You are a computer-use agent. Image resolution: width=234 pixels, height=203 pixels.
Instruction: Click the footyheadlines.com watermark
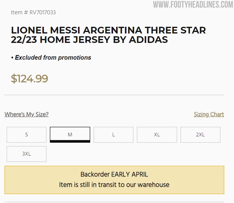pyautogui.click(x=193, y=5)
